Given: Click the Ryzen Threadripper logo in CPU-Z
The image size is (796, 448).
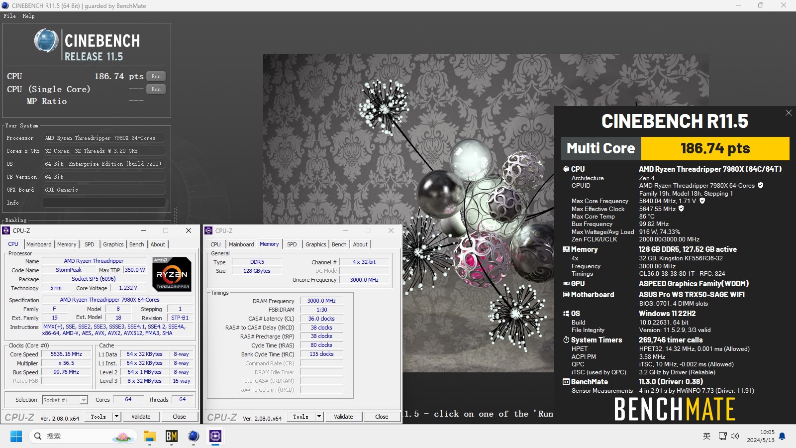Looking at the screenshot, I should tap(172, 274).
